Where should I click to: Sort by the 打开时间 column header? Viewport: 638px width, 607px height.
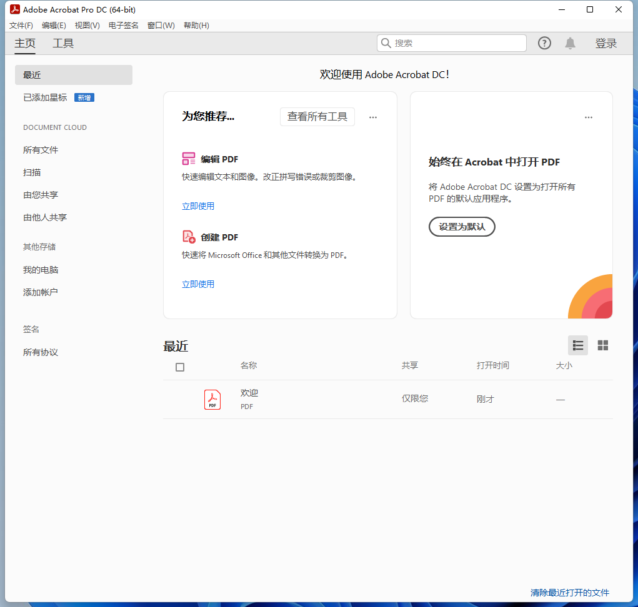pos(493,365)
